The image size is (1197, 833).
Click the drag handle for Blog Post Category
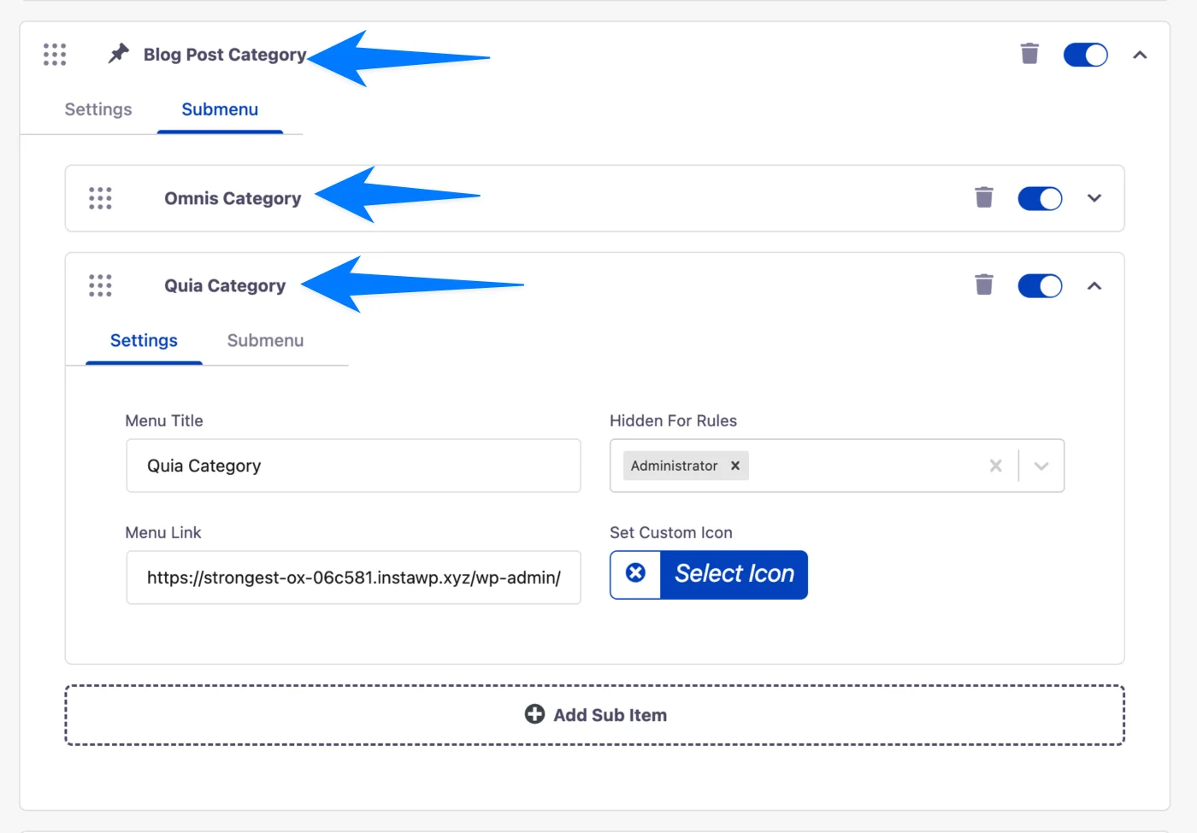point(54,54)
